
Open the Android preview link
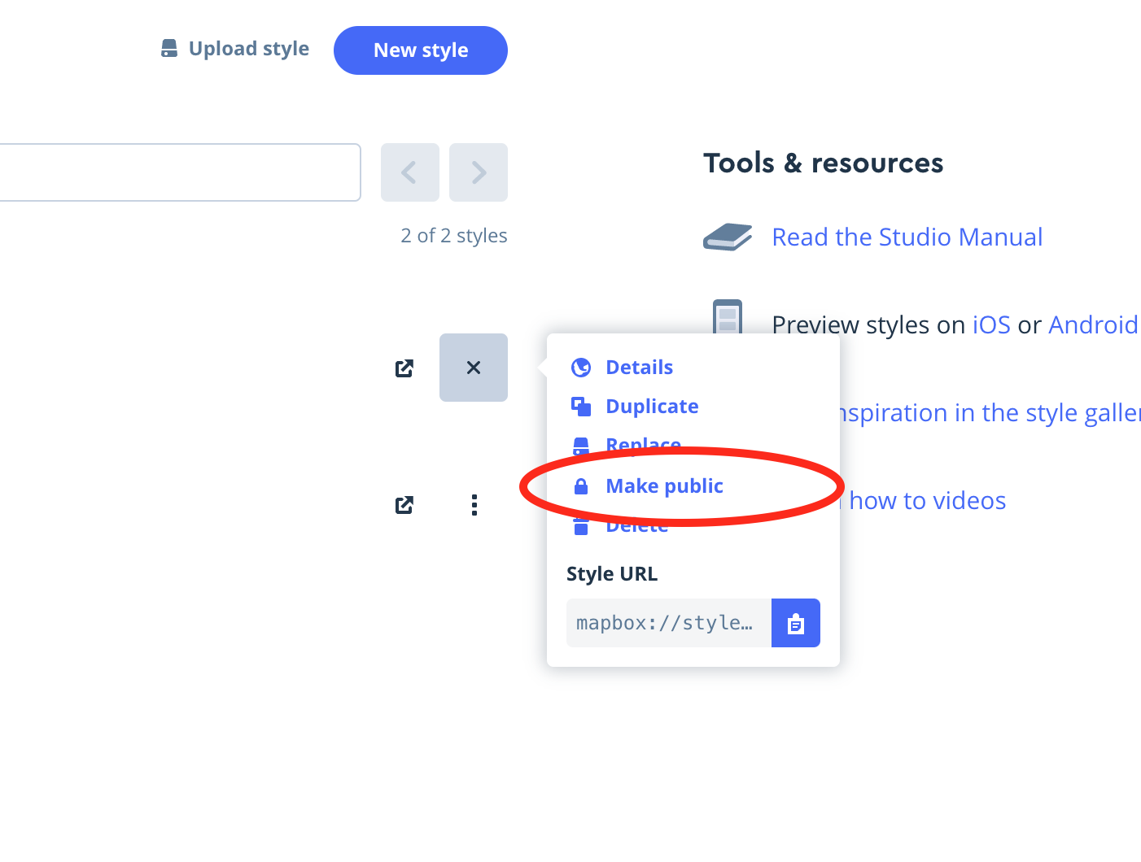(1092, 325)
